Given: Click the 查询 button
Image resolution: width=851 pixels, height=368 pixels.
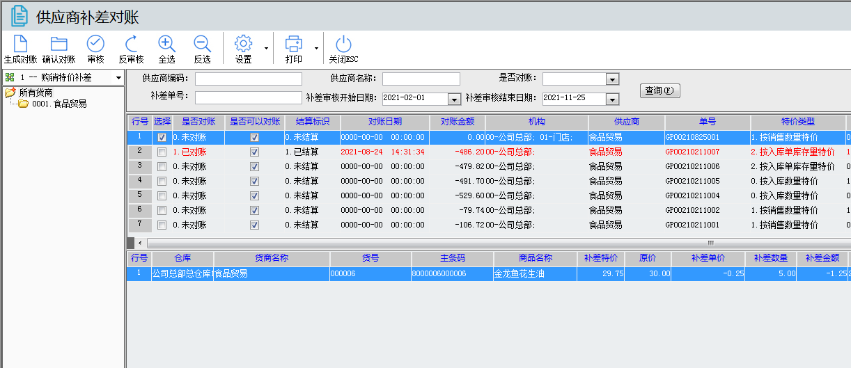Looking at the screenshot, I should coord(659,91).
